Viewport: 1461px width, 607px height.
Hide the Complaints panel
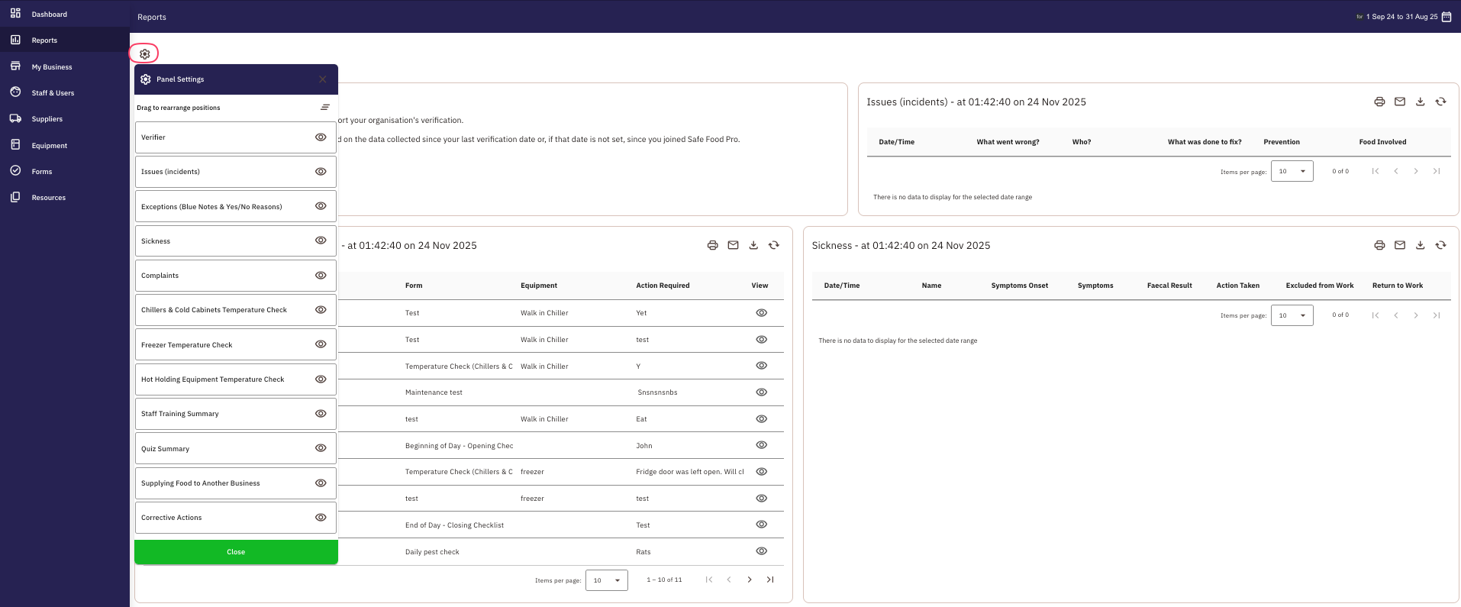tap(321, 276)
